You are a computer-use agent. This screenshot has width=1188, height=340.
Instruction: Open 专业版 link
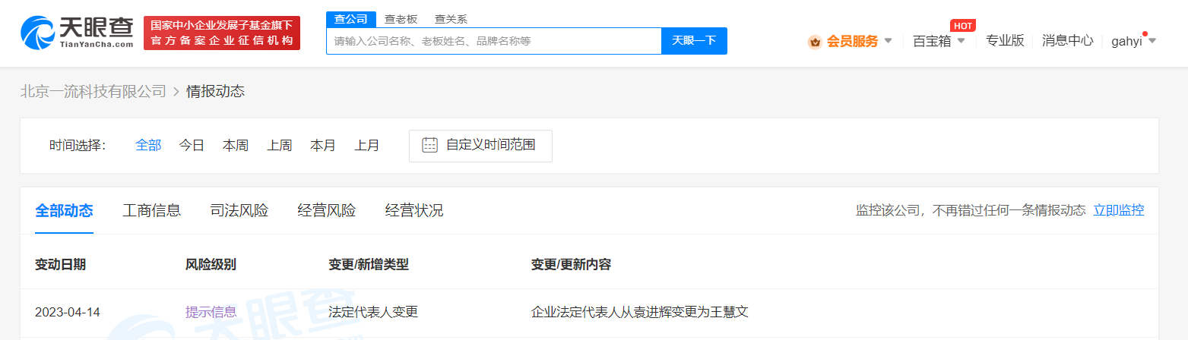tap(1005, 41)
